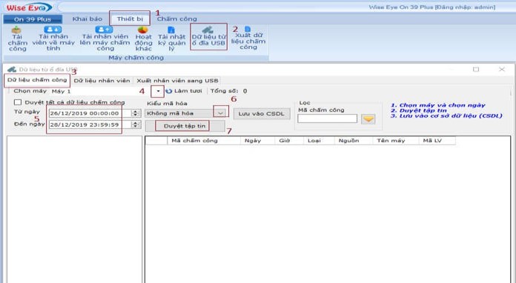
Task: Open Xuất nhân viên sang USB tab
Action: point(177,81)
